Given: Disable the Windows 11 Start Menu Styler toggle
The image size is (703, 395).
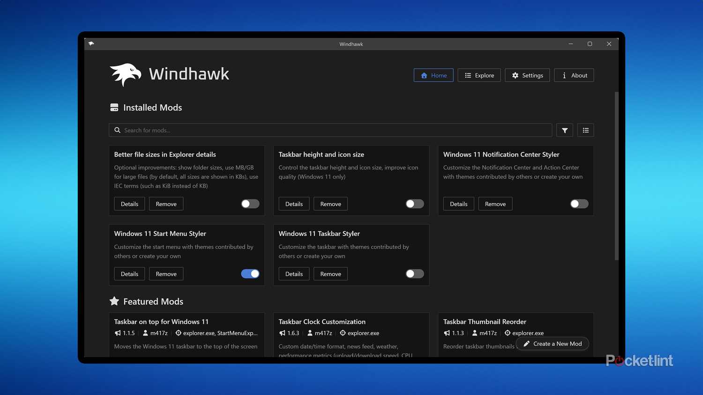Looking at the screenshot, I should (250, 273).
